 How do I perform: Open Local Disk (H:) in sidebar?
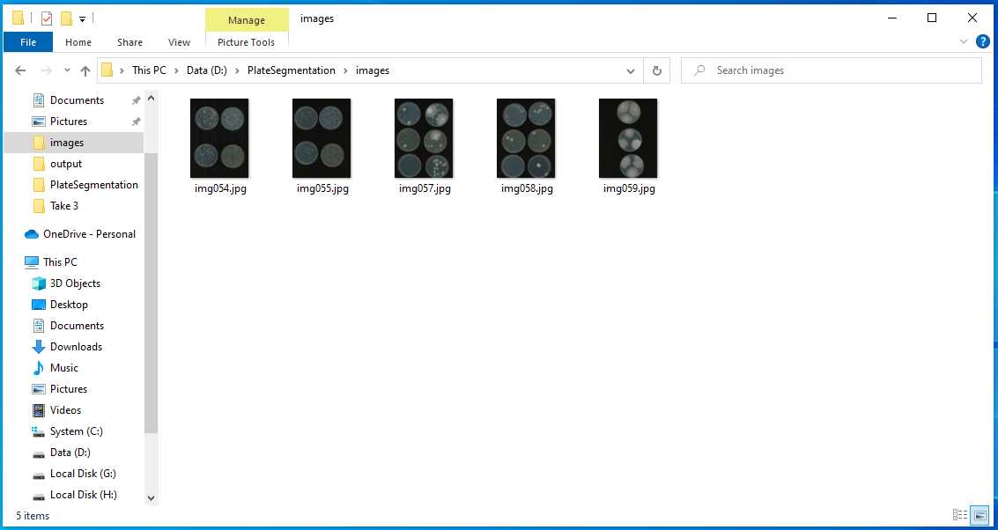84,495
